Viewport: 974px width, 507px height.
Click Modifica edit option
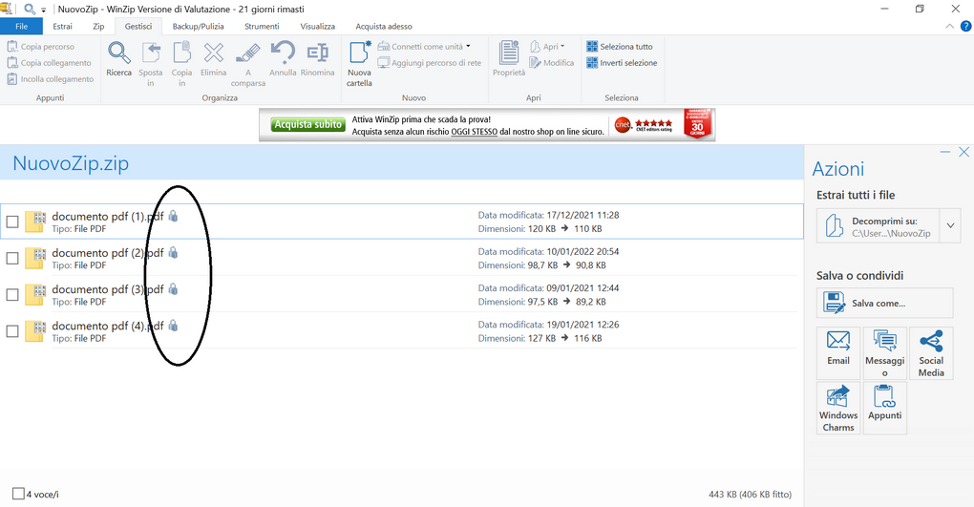(x=552, y=63)
